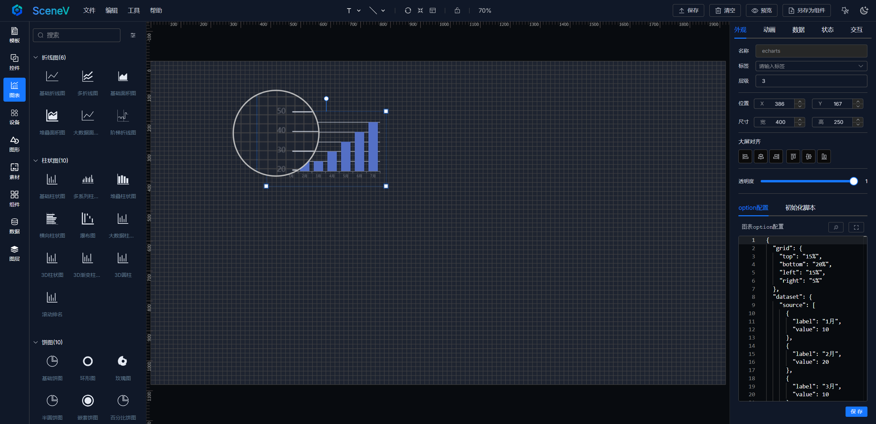The image size is (876, 424).
Task: Expand the line tool dropdown arrow
Action: pyautogui.click(x=383, y=11)
